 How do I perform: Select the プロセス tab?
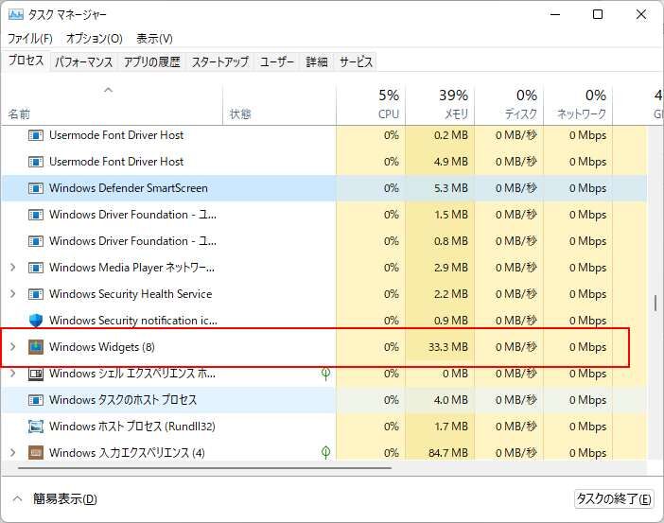coord(26,61)
